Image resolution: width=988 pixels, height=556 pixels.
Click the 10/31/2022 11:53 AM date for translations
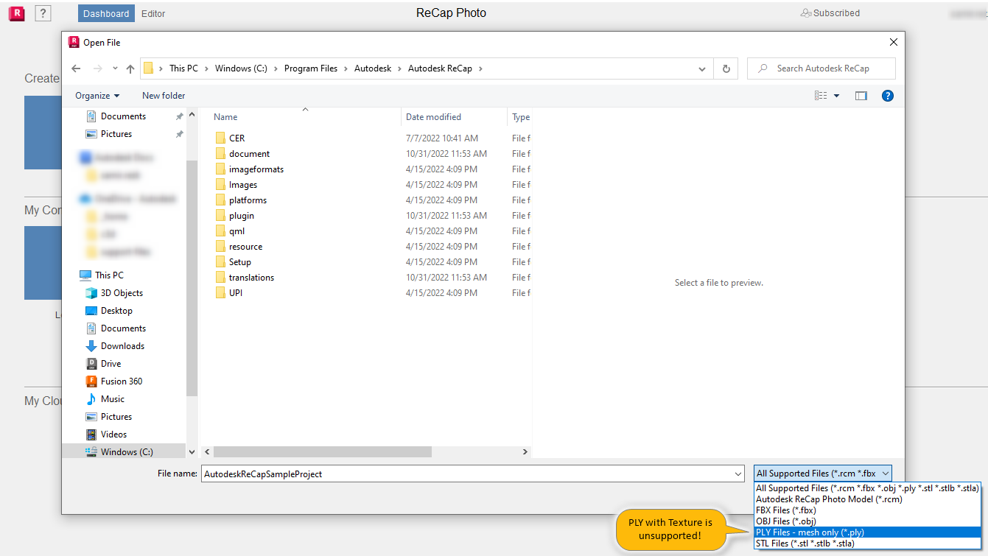[446, 278]
